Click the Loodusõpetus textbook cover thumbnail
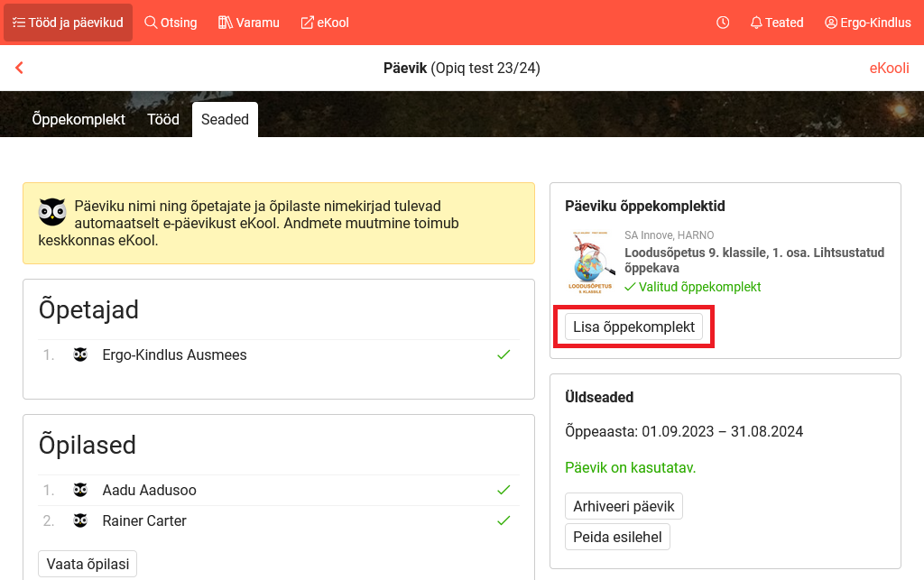The width and height of the screenshot is (924, 580). (591, 263)
